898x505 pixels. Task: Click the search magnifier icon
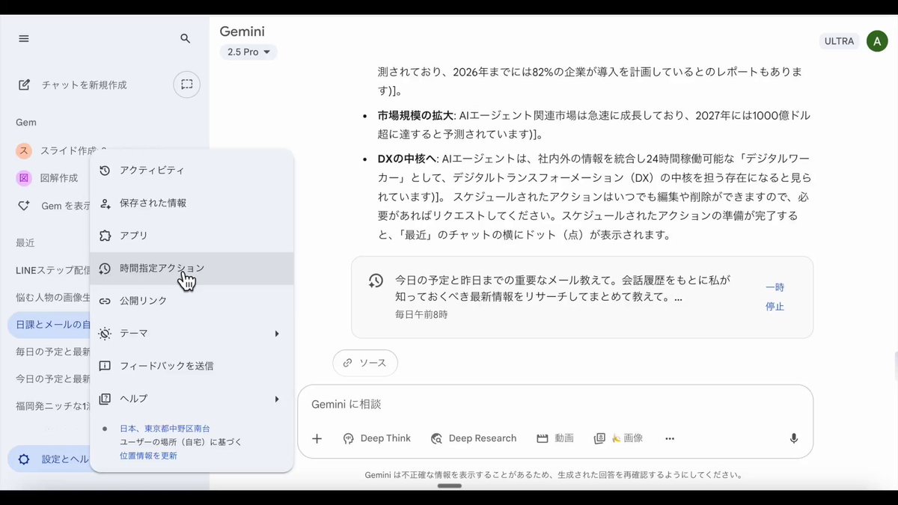[186, 38]
